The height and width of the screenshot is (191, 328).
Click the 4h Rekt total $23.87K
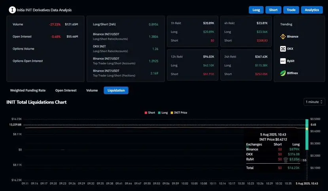(x=262, y=23)
